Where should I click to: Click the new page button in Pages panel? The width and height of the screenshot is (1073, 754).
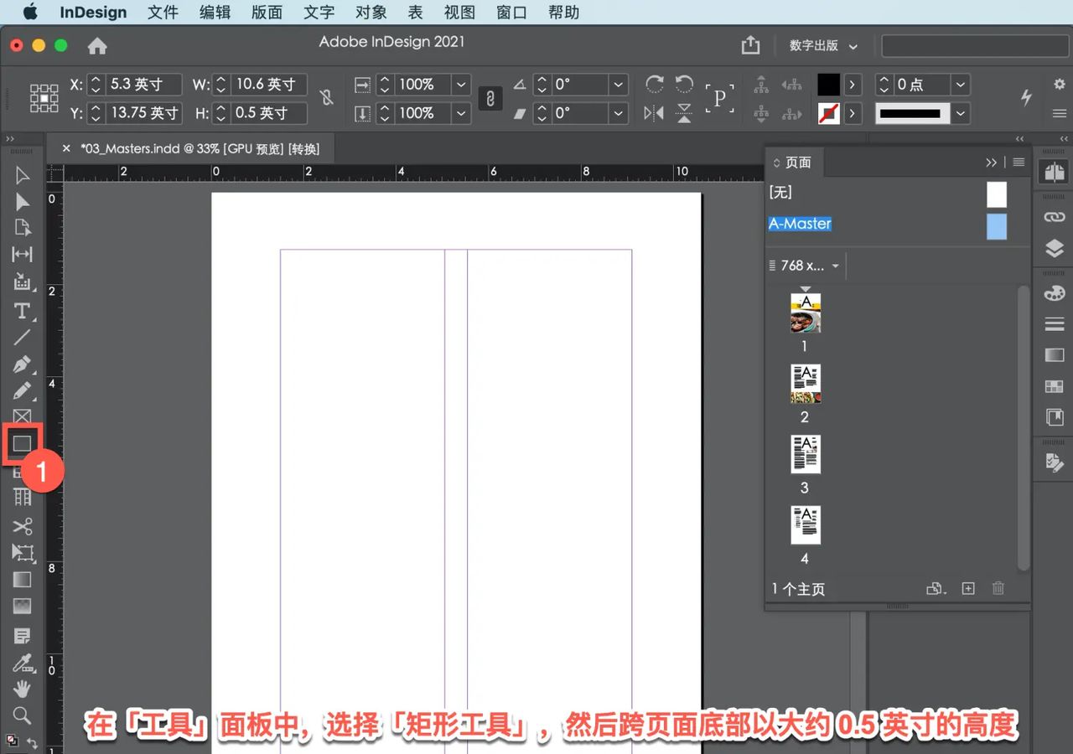[967, 588]
